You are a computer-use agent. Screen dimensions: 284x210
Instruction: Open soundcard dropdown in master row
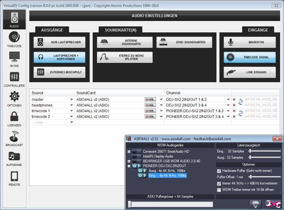coord(161,99)
